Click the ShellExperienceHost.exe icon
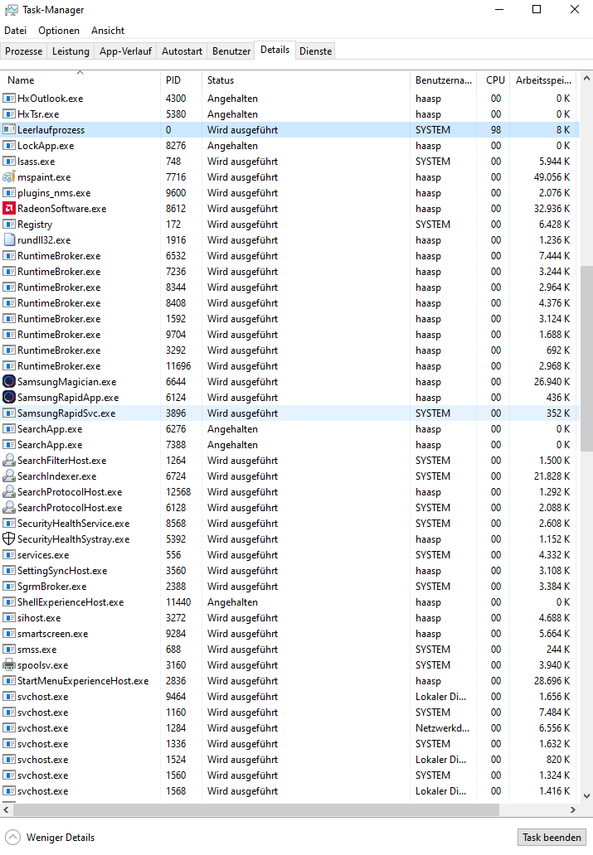Image resolution: width=593 pixels, height=855 pixels. click(x=9, y=602)
